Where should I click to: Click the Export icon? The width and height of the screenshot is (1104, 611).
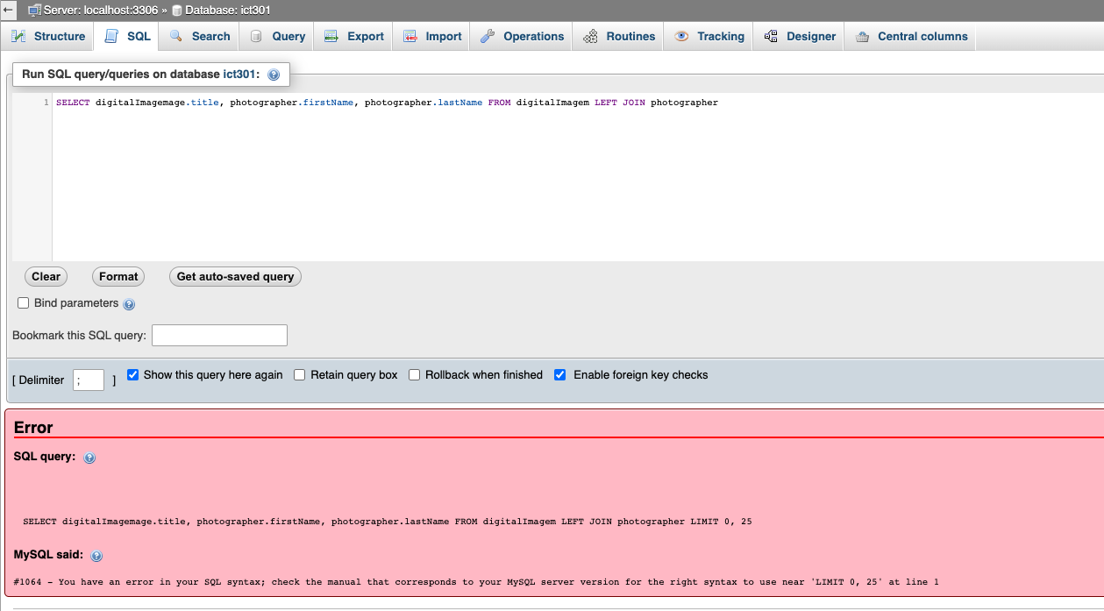(x=331, y=36)
